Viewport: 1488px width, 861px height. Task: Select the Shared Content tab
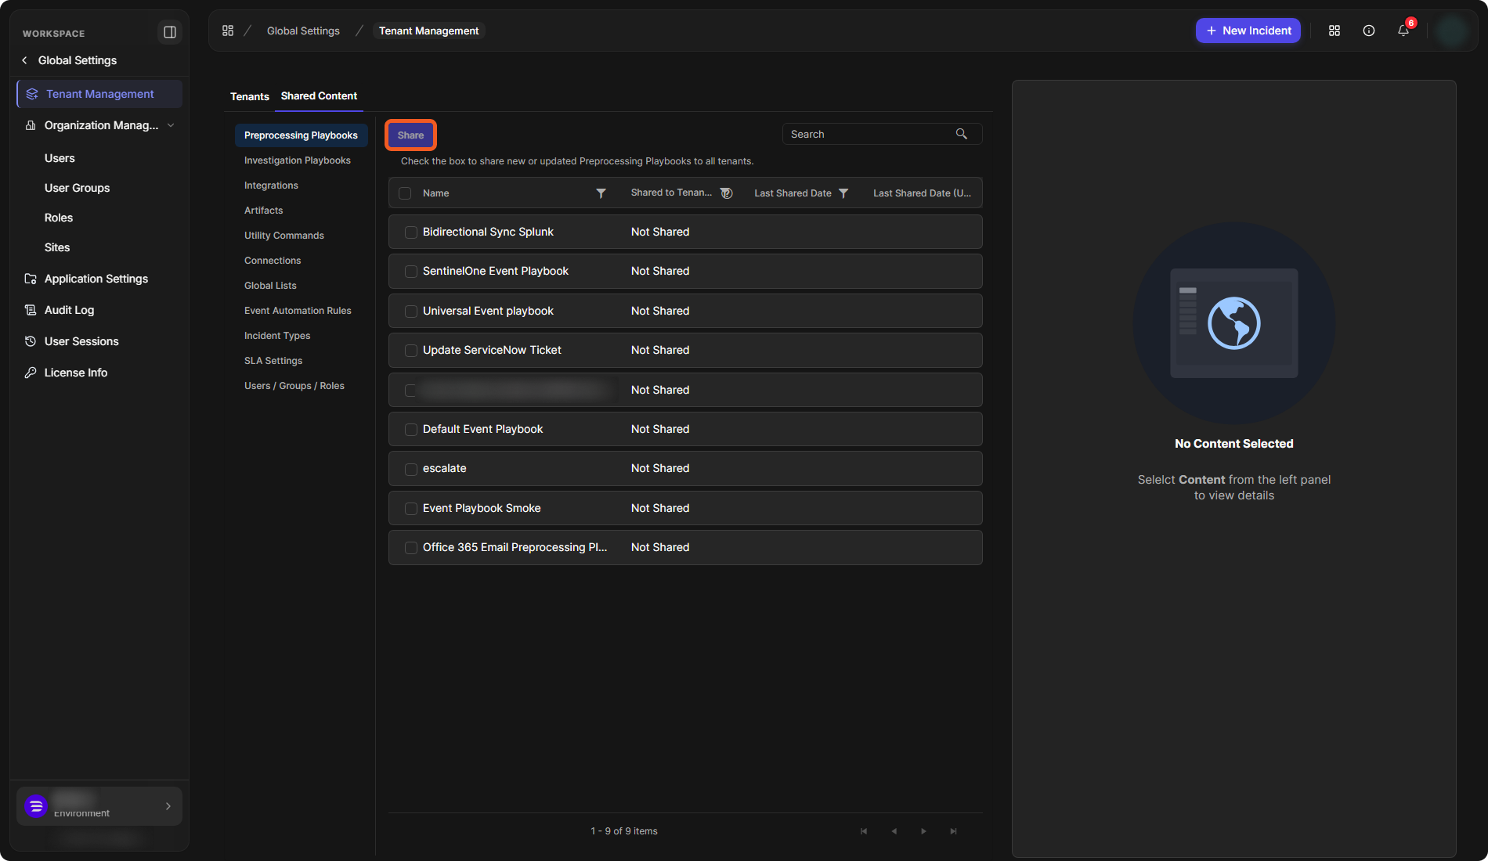319,95
